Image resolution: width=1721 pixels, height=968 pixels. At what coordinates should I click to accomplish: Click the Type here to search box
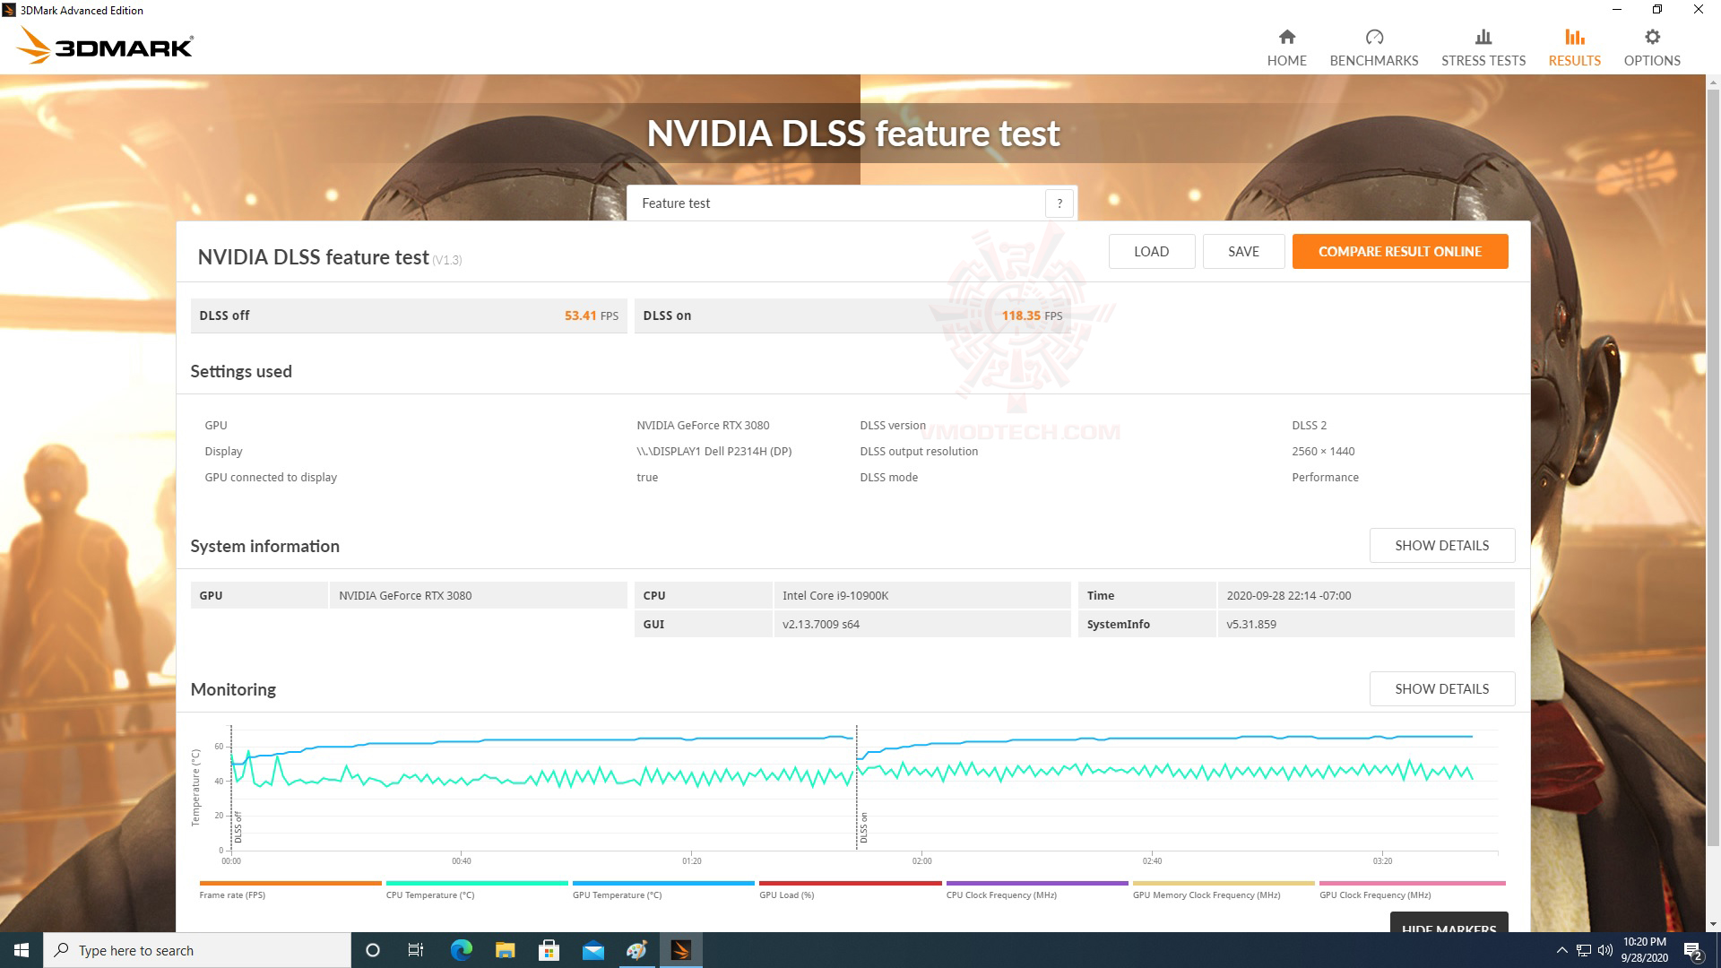point(197,950)
